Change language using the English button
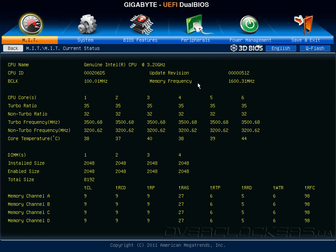Image resolution: width=336 pixels, height=252 pixels. tap(281, 48)
